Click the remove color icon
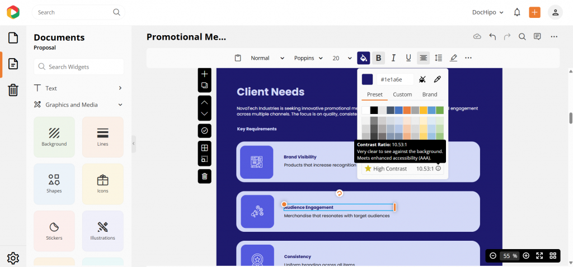 422,79
